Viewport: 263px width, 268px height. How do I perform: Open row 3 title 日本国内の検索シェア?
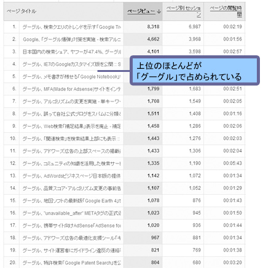pyautogui.click(x=72, y=52)
